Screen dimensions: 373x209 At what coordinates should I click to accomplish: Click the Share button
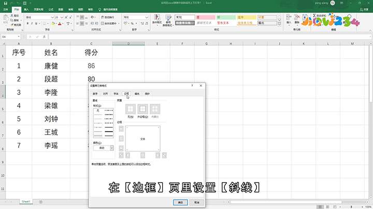point(364,9)
